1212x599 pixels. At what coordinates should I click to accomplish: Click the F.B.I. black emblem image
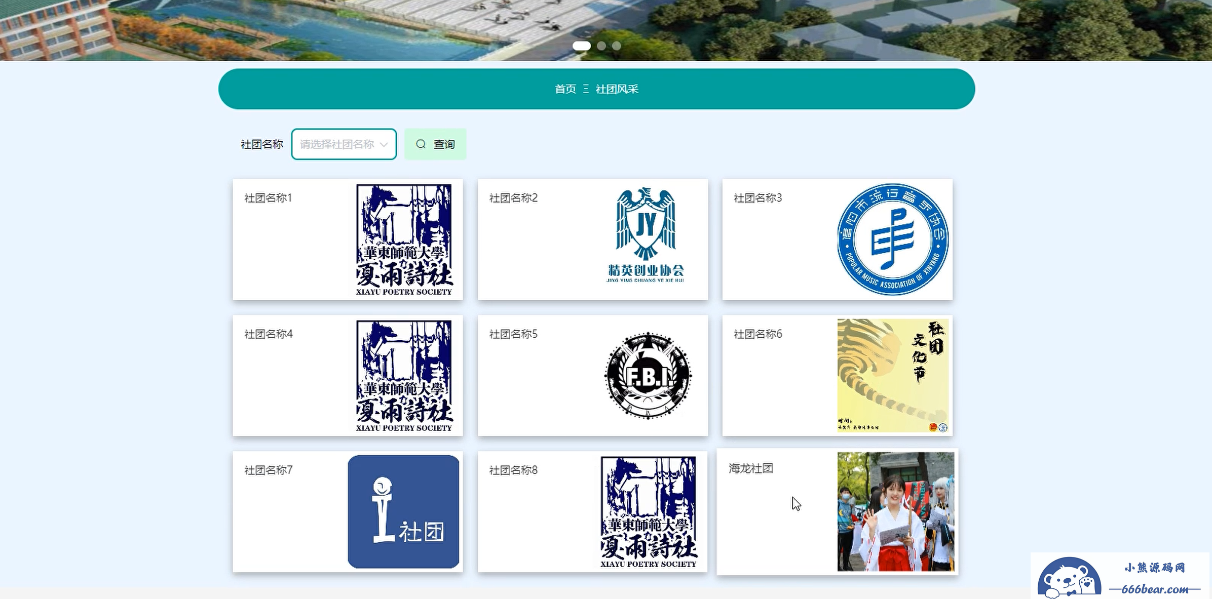648,375
